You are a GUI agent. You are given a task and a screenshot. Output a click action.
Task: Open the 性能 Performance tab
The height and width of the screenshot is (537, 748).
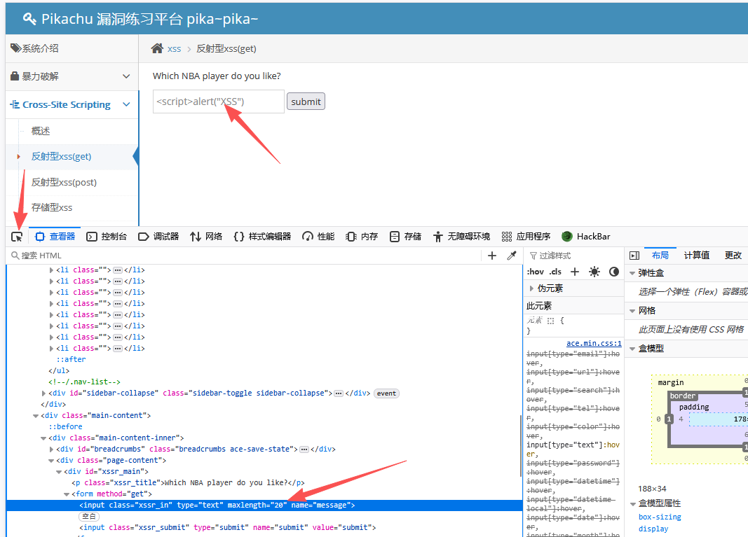(x=318, y=237)
